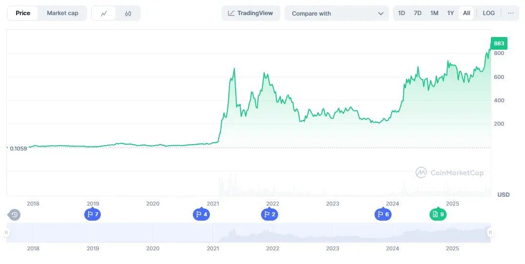Image resolution: width=525 pixels, height=264 pixels.
Task: Click the flag marker labeled 4
Action: 201,214
